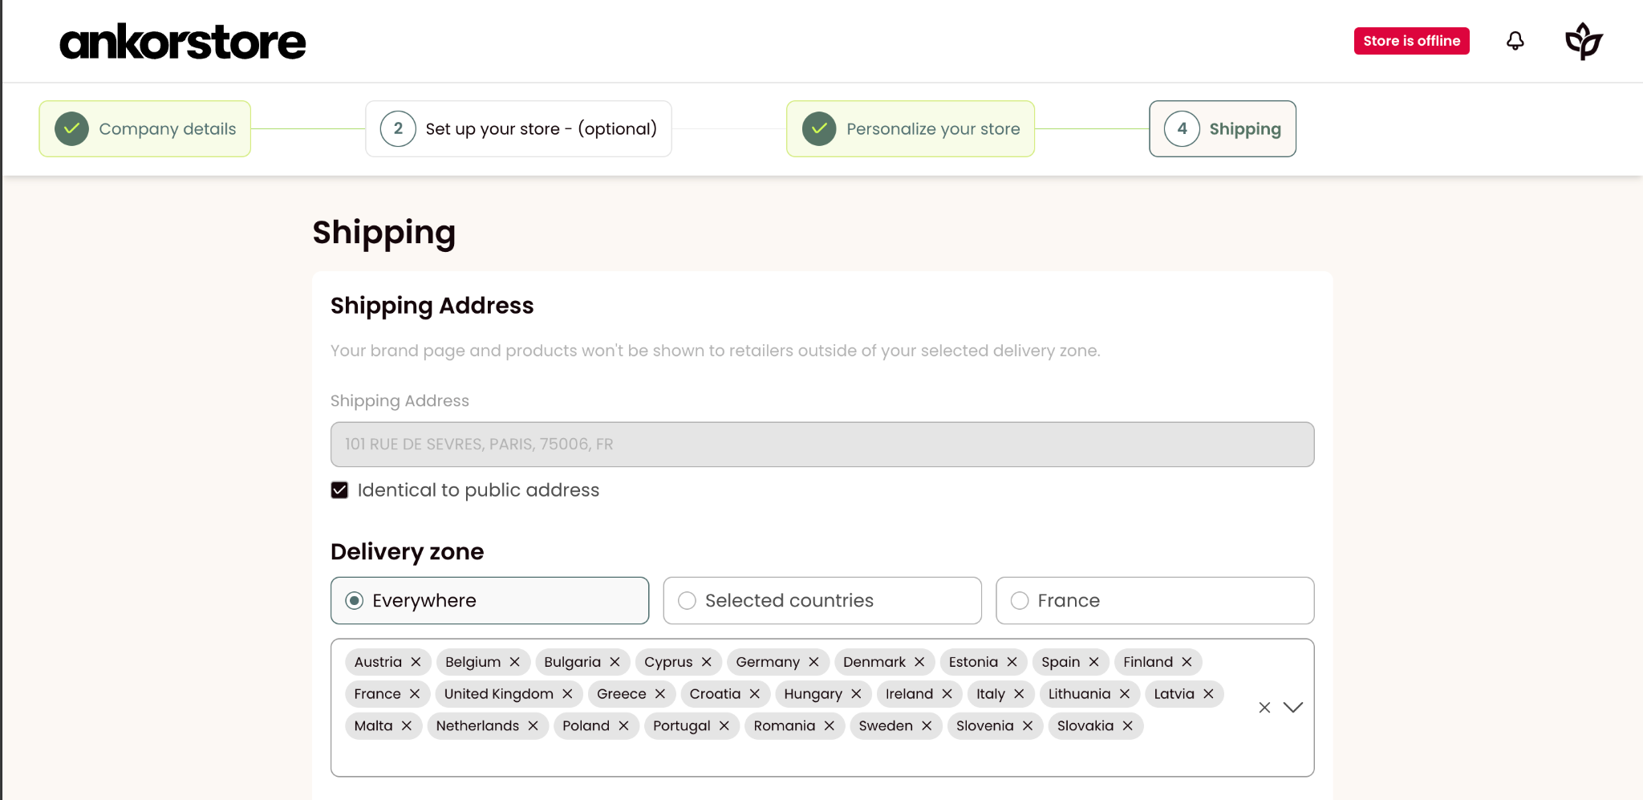Select the Shipping step
The width and height of the screenshot is (1643, 800).
[1223, 128]
